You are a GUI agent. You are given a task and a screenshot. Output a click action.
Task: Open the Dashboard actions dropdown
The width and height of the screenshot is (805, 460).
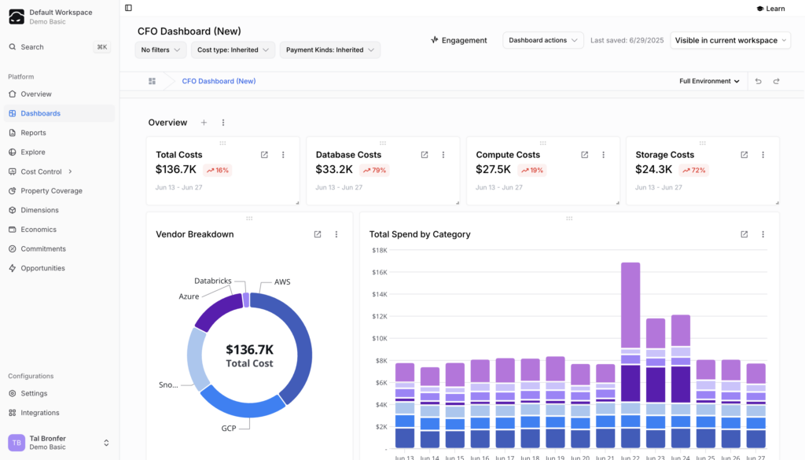coord(543,40)
